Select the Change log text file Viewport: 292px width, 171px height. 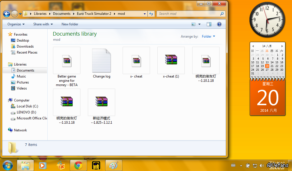click(102, 63)
